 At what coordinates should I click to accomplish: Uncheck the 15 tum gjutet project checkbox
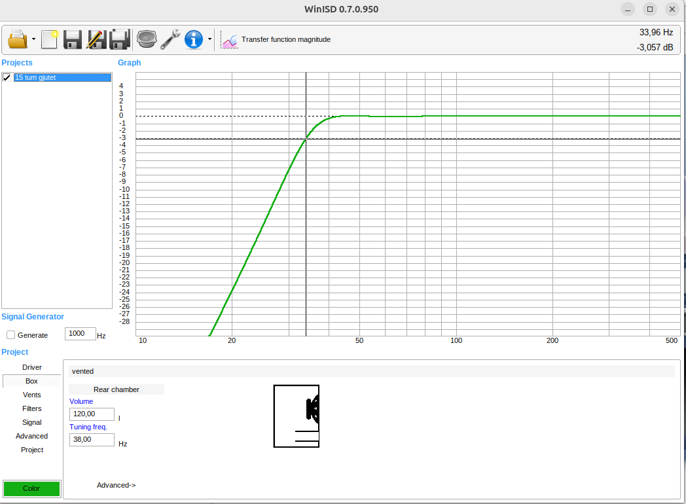click(x=7, y=77)
